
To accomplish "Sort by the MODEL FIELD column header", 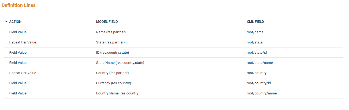I will coord(107,22).
